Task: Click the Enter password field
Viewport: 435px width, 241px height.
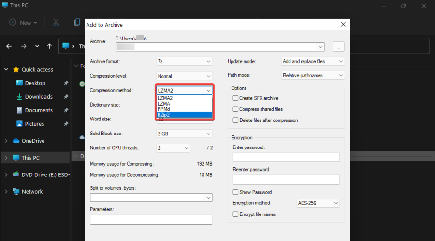Action: (286, 158)
